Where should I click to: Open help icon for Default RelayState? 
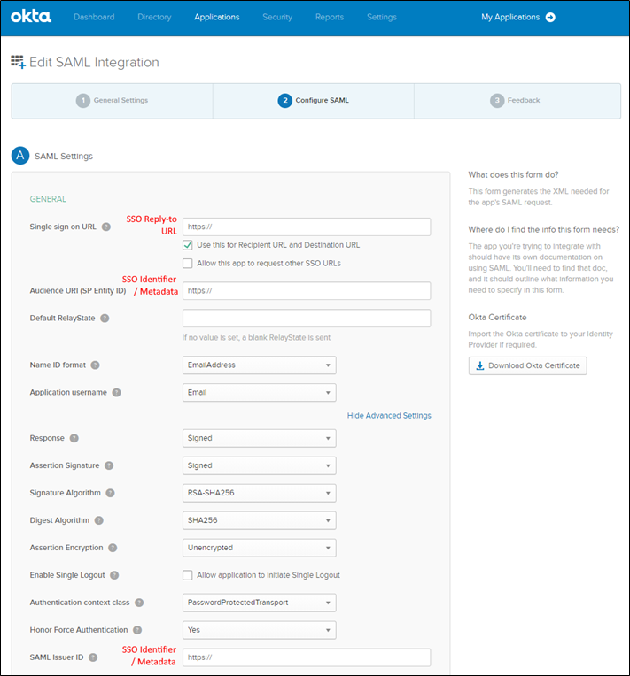click(105, 319)
